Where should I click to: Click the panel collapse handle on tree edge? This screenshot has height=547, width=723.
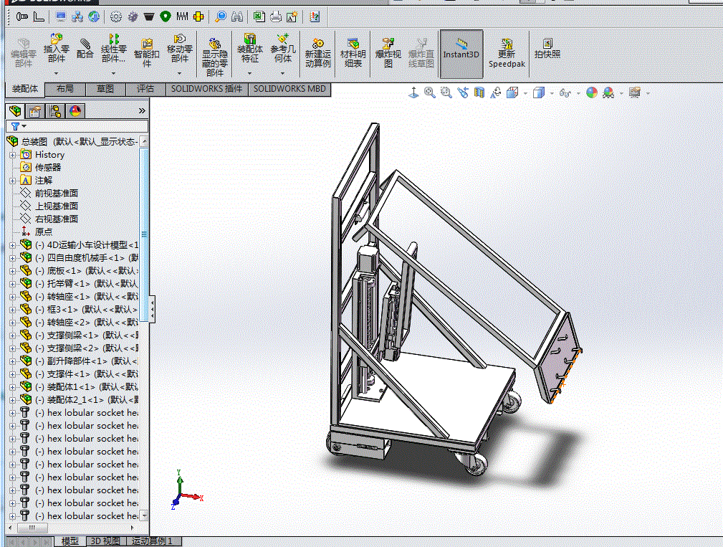(x=152, y=308)
